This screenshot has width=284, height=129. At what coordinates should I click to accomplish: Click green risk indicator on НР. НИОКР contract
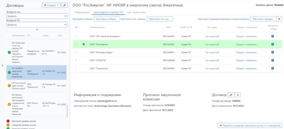point(9,72)
